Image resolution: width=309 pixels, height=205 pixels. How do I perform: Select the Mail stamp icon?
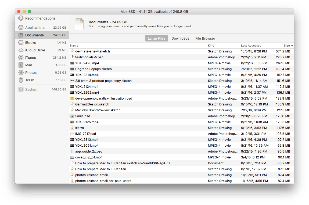click(21, 65)
